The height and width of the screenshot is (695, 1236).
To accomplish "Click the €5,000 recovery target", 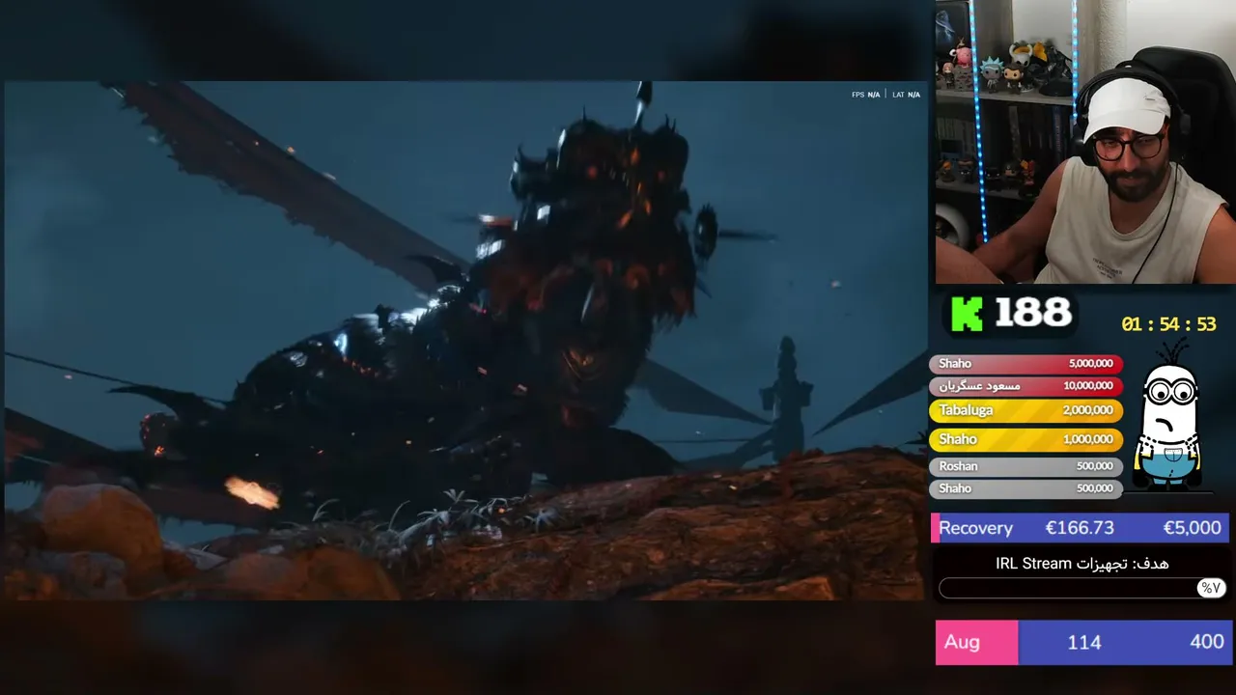I will [1192, 528].
